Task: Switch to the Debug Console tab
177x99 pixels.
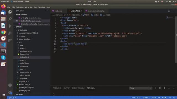Action: tap(78, 88)
